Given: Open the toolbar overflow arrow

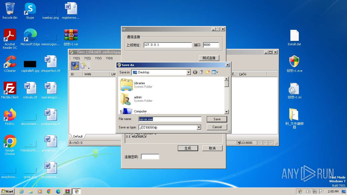Looking at the screenshot, I should point(89,68).
